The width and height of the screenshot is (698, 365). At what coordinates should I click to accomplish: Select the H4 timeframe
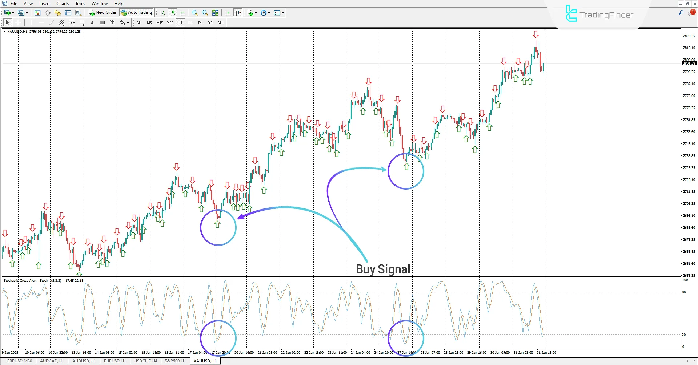[190, 23]
